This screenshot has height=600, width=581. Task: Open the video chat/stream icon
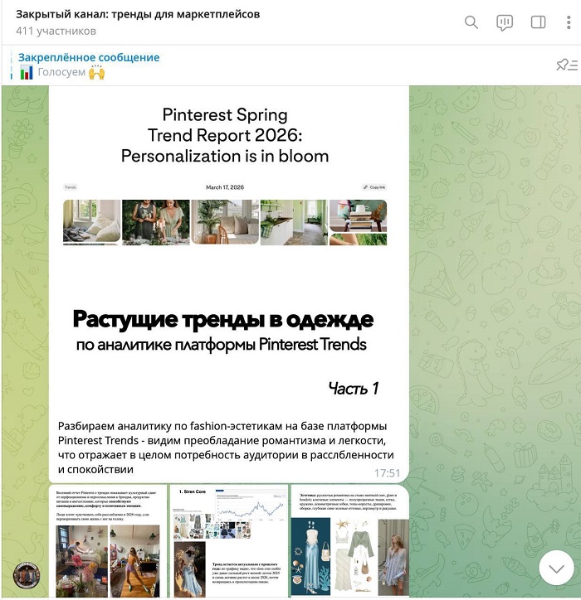(x=505, y=22)
